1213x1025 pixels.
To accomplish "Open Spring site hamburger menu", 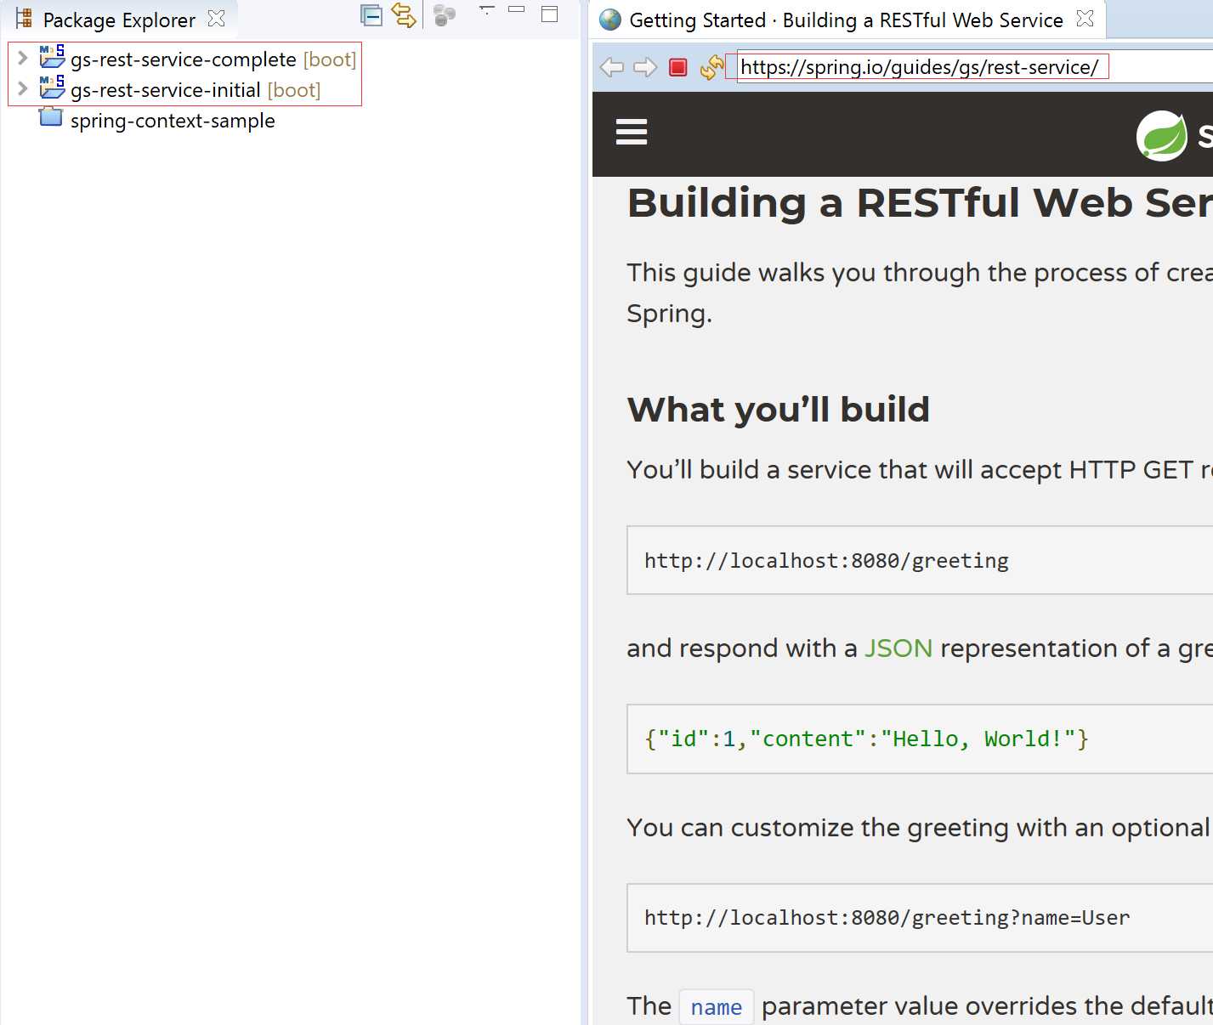I will coord(632,133).
